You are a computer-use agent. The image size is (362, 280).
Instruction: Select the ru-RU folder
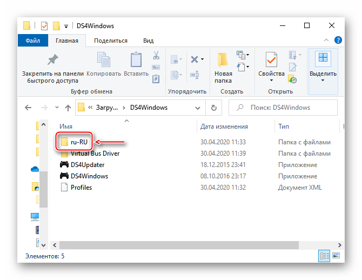74,142
